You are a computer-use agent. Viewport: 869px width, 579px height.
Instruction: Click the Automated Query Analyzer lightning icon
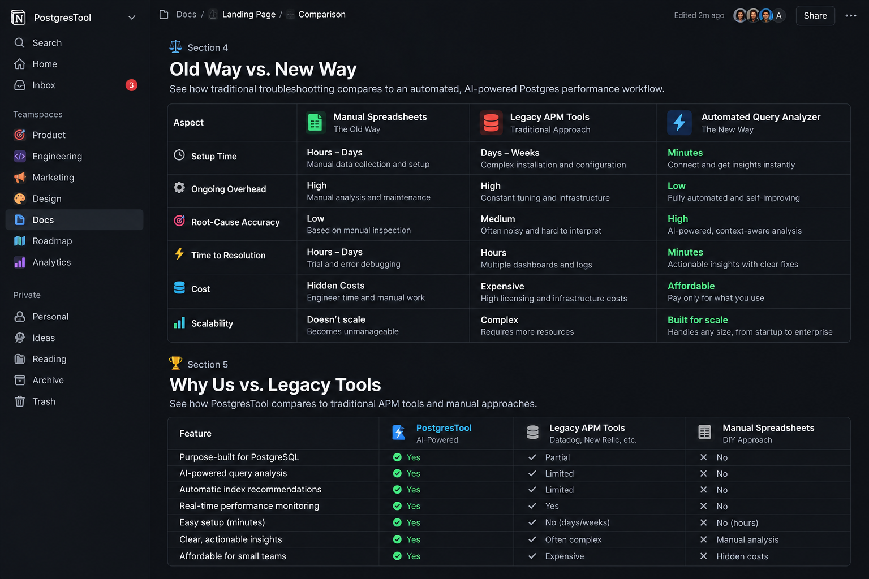(679, 123)
